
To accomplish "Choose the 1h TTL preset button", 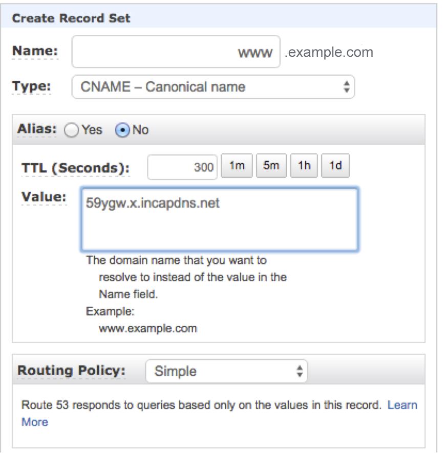I will tap(304, 166).
